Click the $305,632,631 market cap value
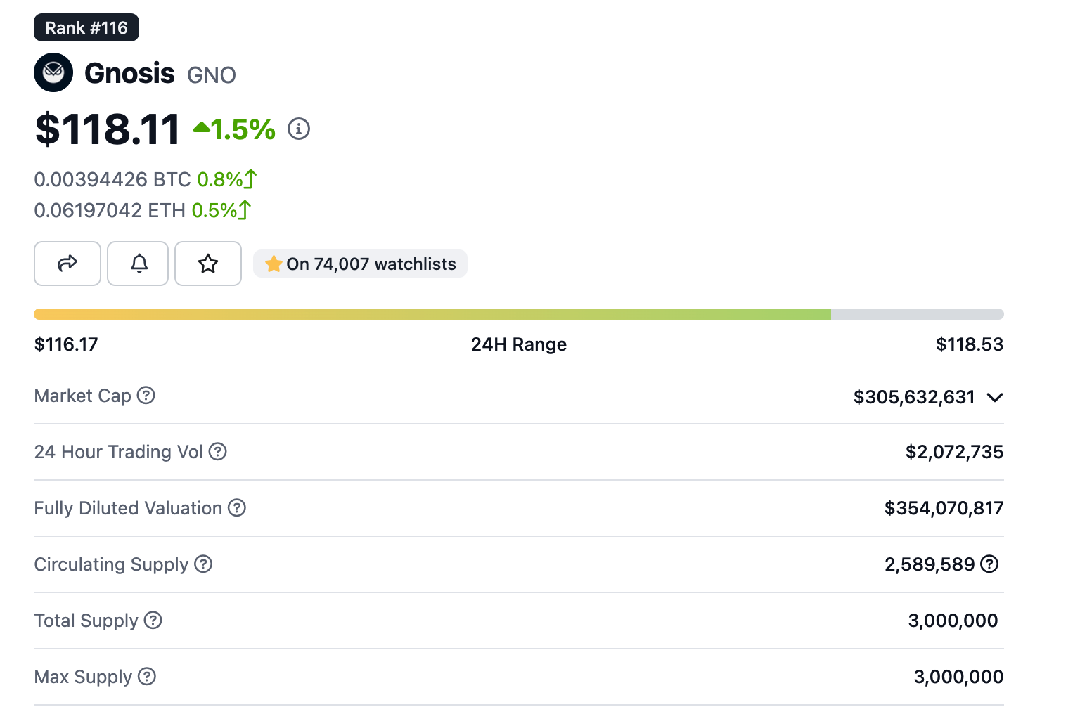Screen dimensions: 1080x707 [x=913, y=397]
